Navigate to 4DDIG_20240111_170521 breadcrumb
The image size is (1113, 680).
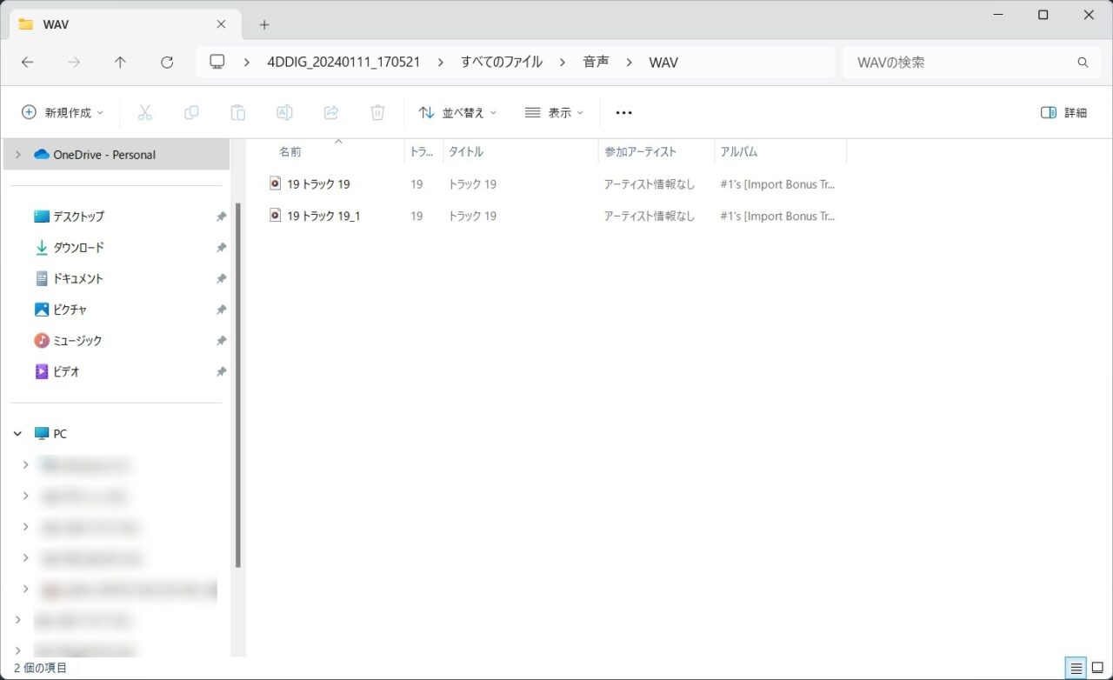coord(343,63)
